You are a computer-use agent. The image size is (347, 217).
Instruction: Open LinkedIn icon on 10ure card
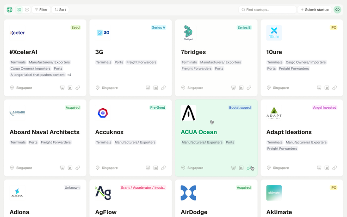tap(327, 88)
